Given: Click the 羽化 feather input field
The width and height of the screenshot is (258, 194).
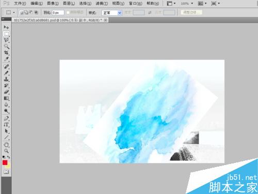Looking at the screenshot, I should (x=58, y=12).
